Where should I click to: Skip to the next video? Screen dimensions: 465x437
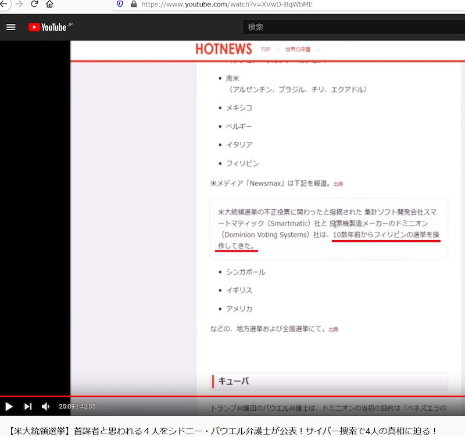tap(28, 406)
